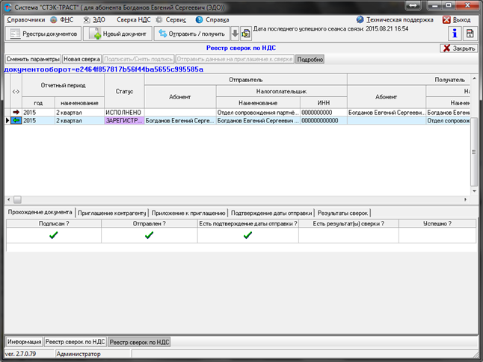The image size is (483, 362).
Task: Click the horizontal scrollbar thumb of the table
Action: click(17, 199)
